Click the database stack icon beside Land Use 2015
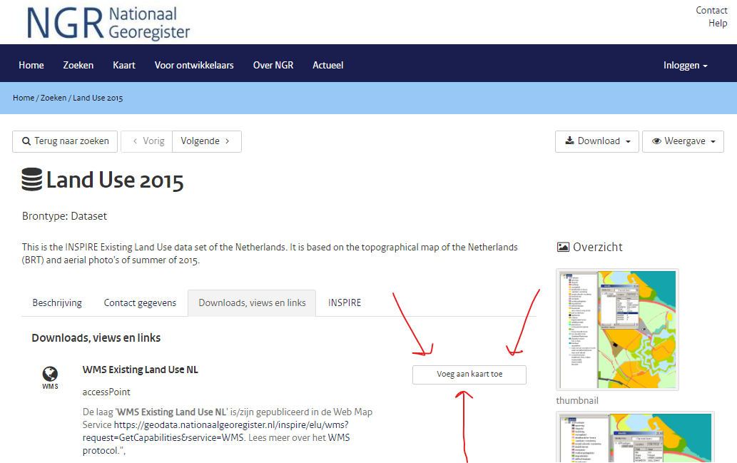 32,180
